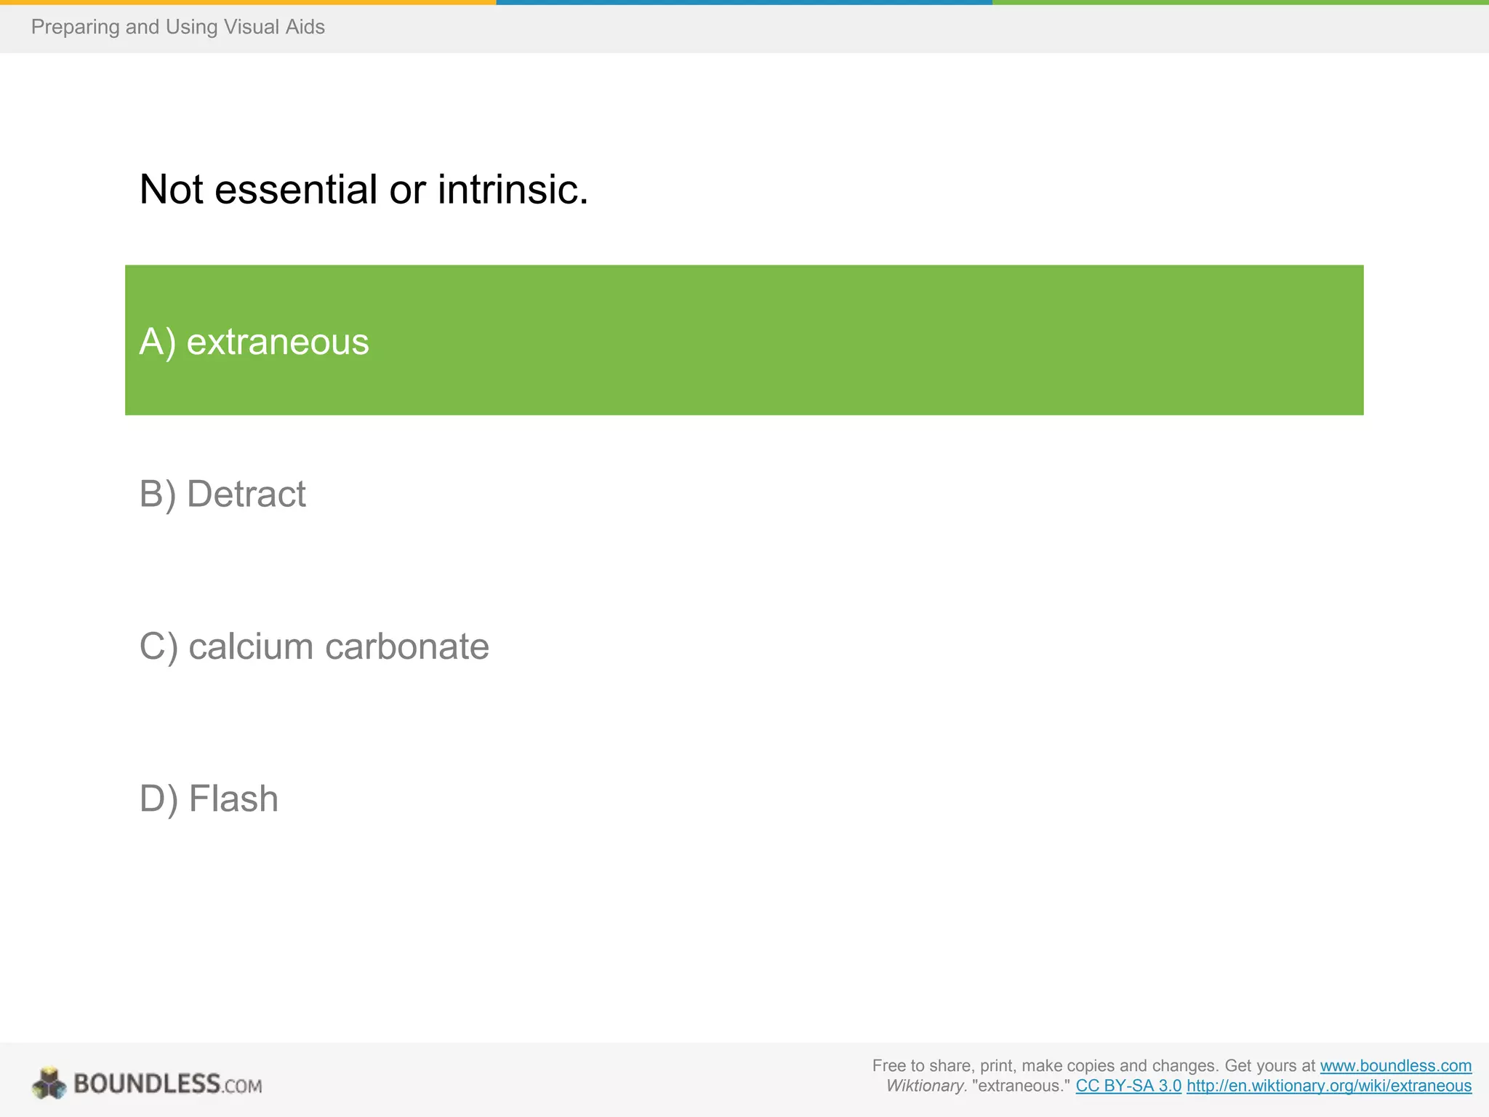The width and height of the screenshot is (1489, 1117).
Task: Follow the en.wiktionary.org/wiki/extraneous link
Action: (1328, 1086)
